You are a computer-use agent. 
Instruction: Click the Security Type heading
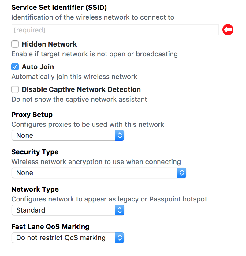[35, 152]
